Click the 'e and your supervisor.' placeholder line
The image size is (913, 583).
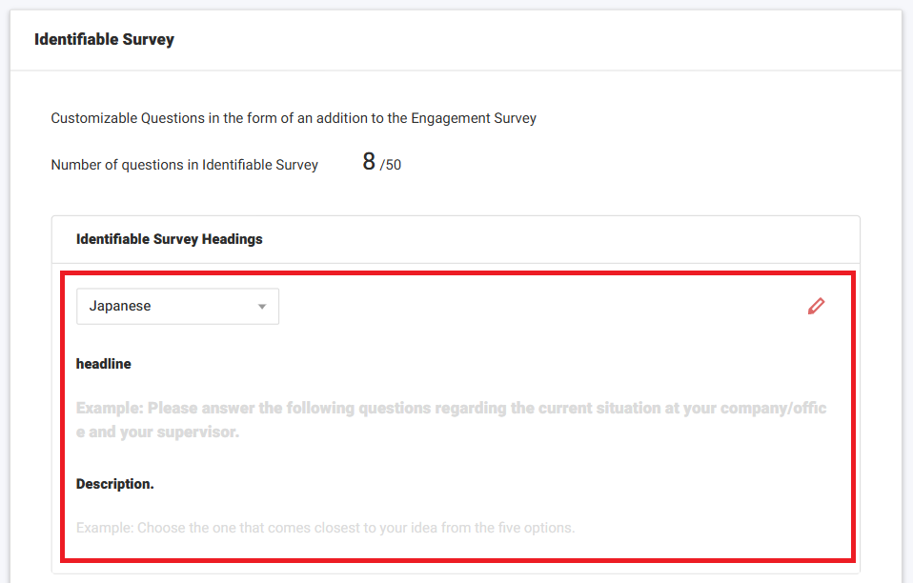[157, 432]
